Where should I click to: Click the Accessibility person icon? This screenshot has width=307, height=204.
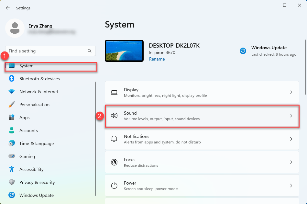pos(12,169)
